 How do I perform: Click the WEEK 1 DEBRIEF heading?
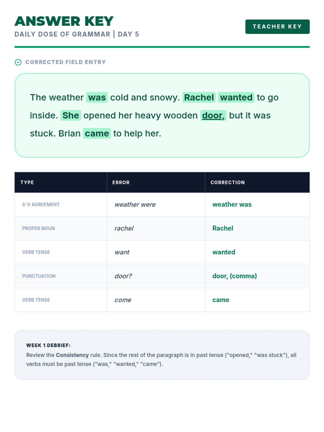coord(48,345)
